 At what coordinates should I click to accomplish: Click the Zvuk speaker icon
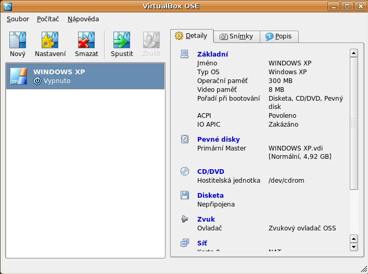point(185,219)
